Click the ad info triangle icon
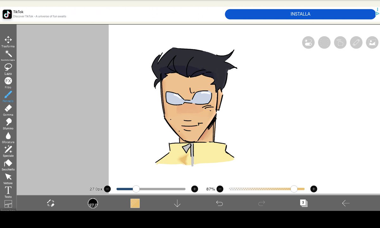The height and width of the screenshot is (228, 380). 377,14
